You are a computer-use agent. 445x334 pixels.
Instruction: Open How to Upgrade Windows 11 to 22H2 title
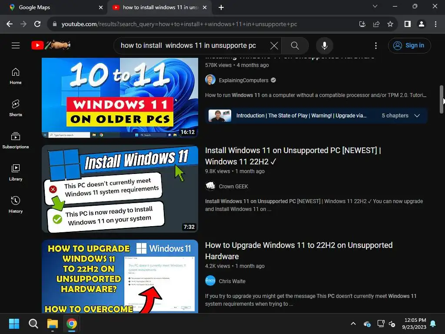299,251
